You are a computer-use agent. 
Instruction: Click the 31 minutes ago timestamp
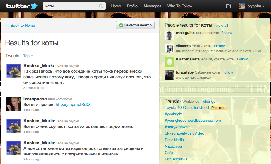[34, 88]
